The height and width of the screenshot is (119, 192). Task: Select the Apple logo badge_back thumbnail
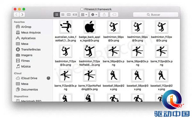[90, 27]
